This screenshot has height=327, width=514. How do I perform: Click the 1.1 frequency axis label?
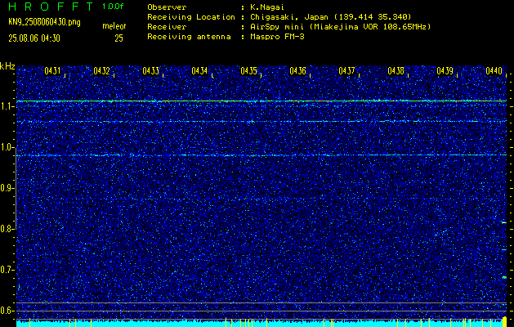(x=7, y=106)
